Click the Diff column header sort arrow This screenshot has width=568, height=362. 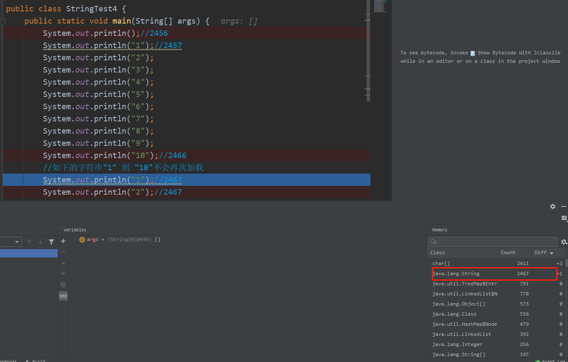coord(552,253)
